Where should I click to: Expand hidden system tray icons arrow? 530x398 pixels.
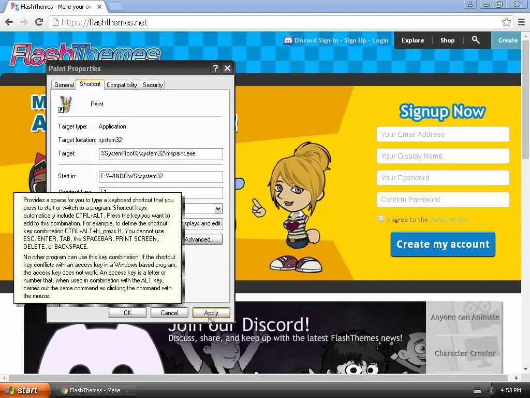click(x=491, y=391)
